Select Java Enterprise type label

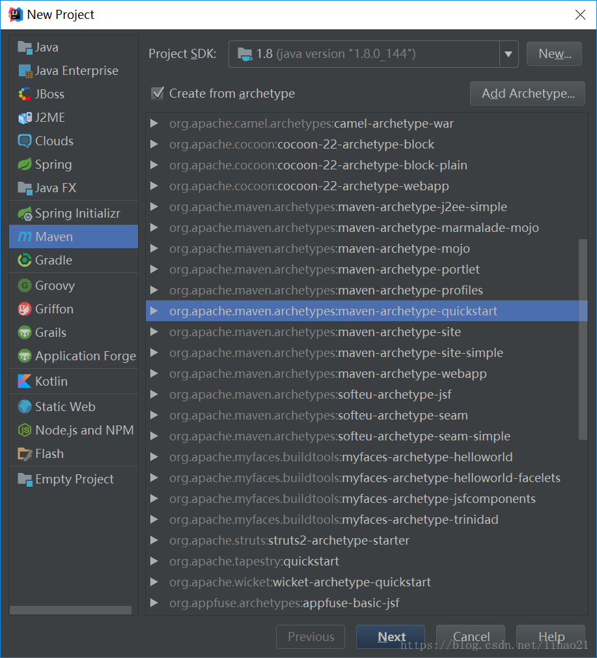tap(77, 71)
